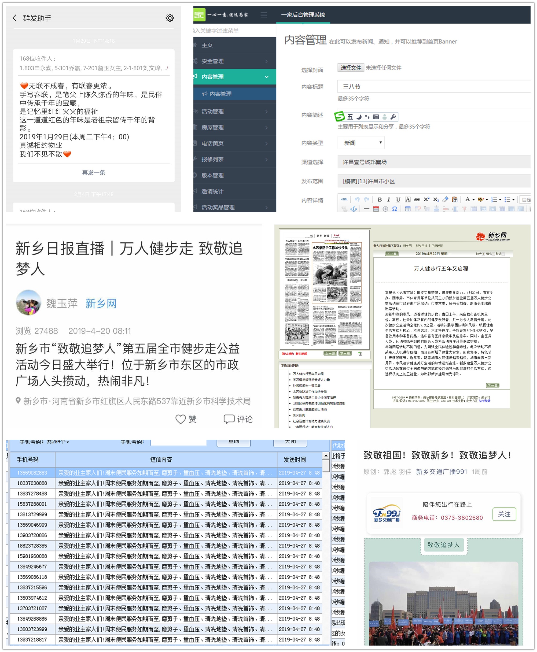Click the 缩小 shrink text minus box
Screen dimensions: 537x652
tap(493, 254)
